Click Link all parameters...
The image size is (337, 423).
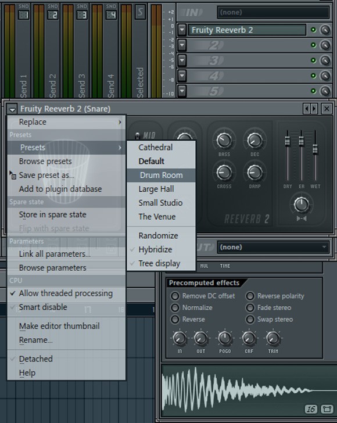[x=66, y=254]
